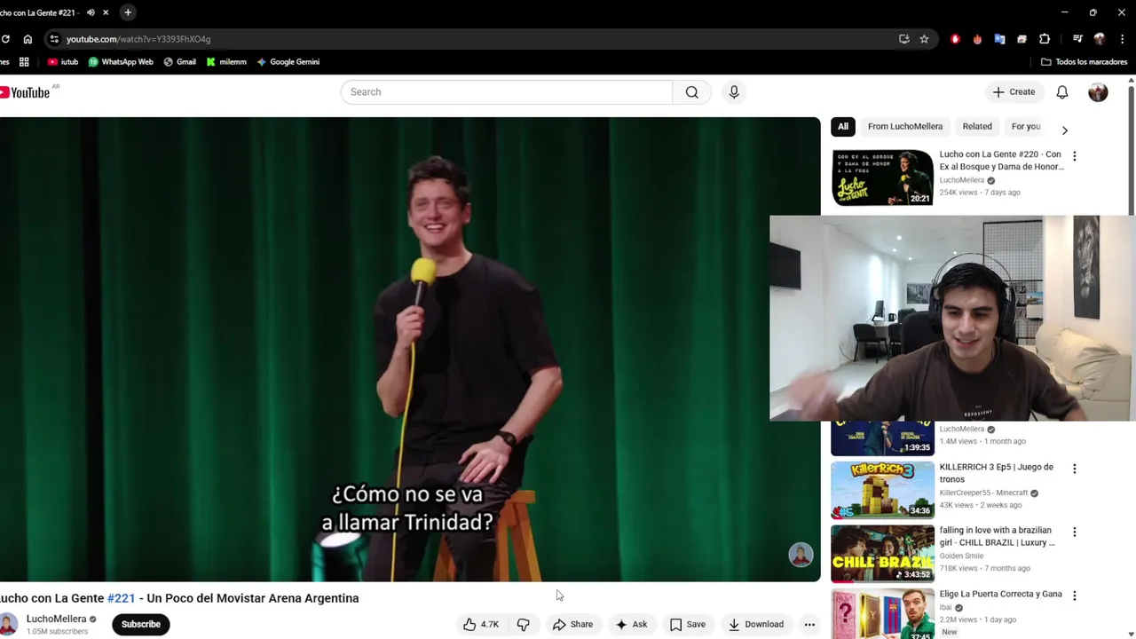The height and width of the screenshot is (639, 1136).
Task: Focus the YouTube search field
Action: (507, 92)
